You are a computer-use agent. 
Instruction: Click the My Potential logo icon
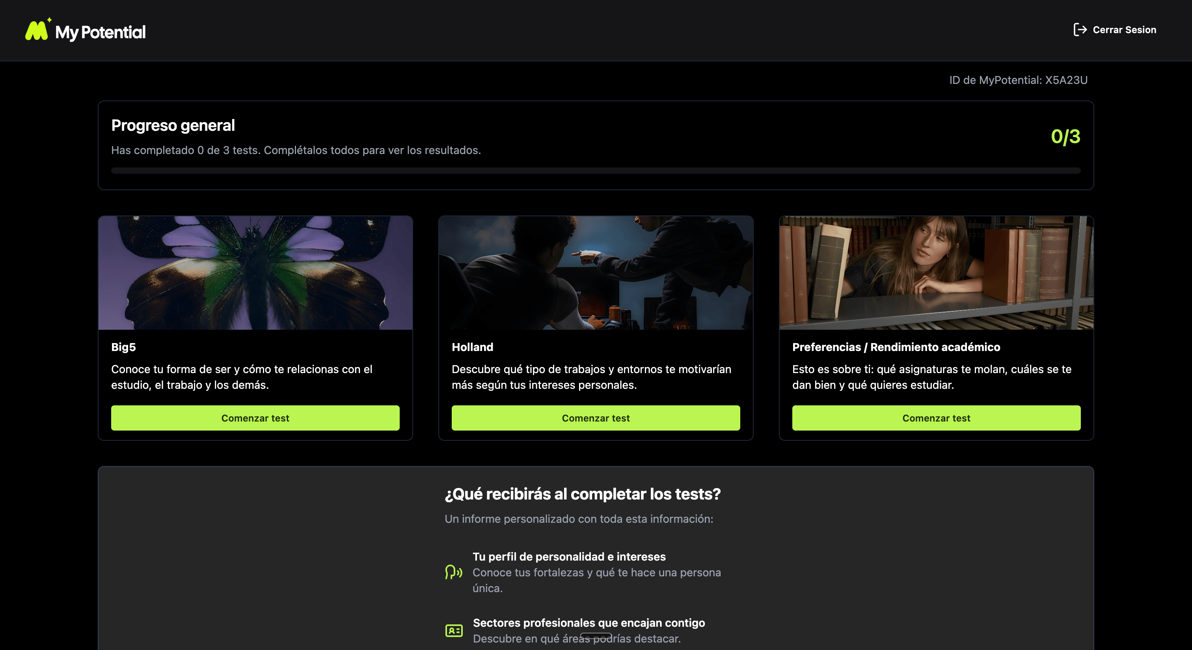pyautogui.click(x=37, y=30)
